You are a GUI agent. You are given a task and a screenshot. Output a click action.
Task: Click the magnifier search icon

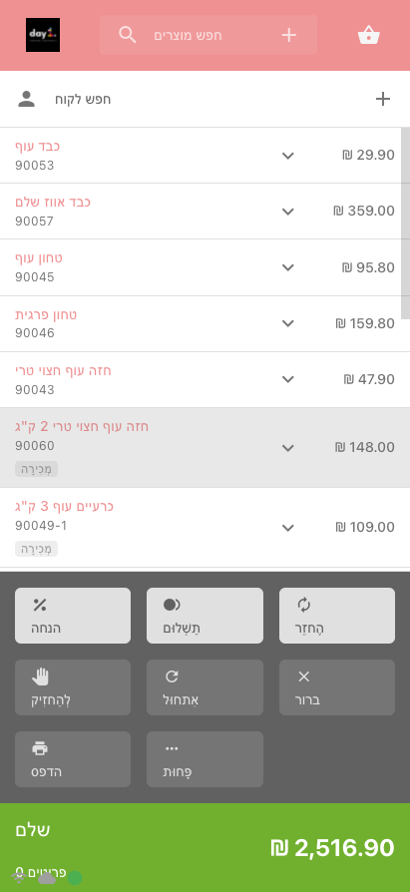tap(128, 35)
